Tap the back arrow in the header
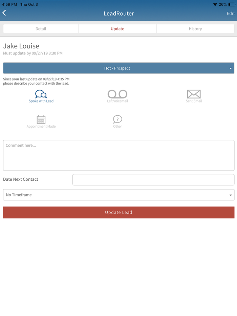The image size is (237, 316). pos(4,13)
